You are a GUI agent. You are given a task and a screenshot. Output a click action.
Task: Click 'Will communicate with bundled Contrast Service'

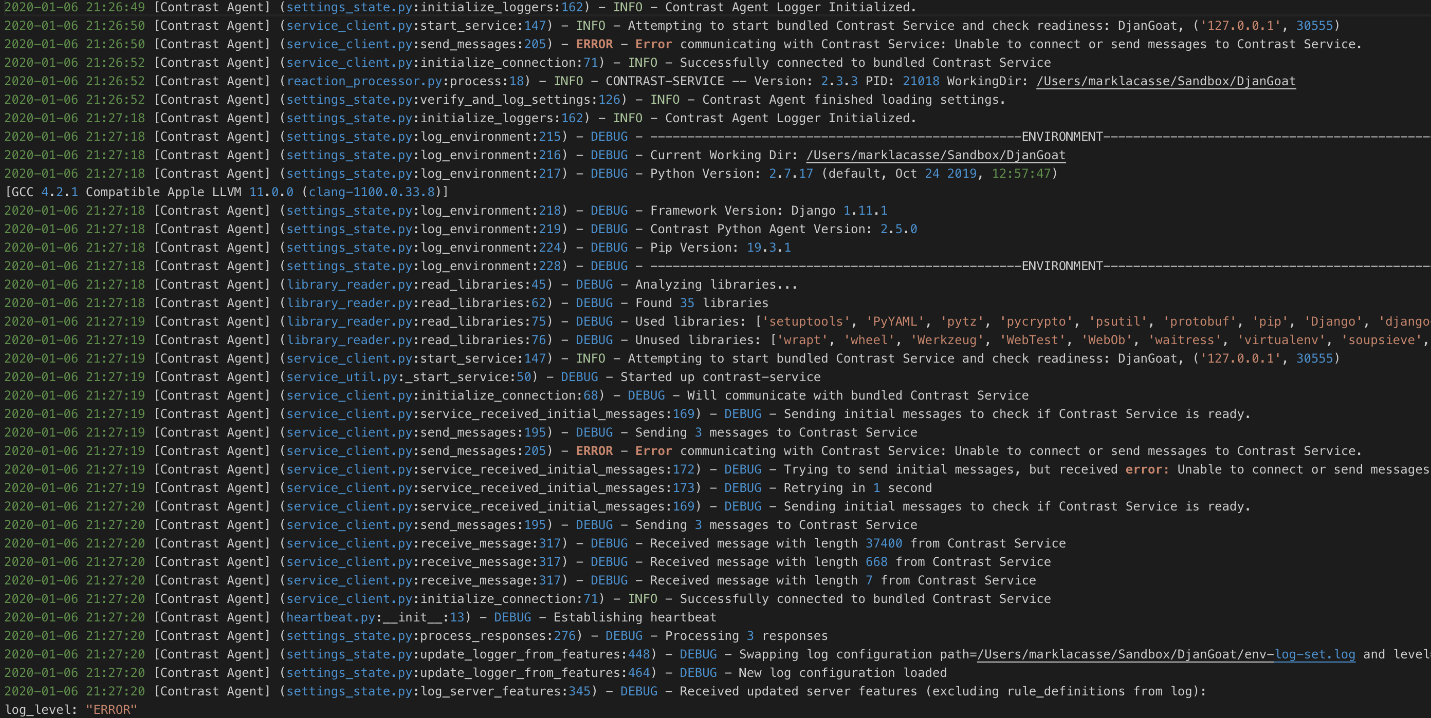[858, 395]
